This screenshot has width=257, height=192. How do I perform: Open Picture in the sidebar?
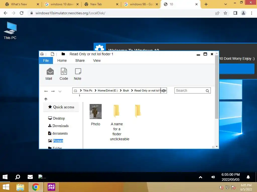[55, 141]
